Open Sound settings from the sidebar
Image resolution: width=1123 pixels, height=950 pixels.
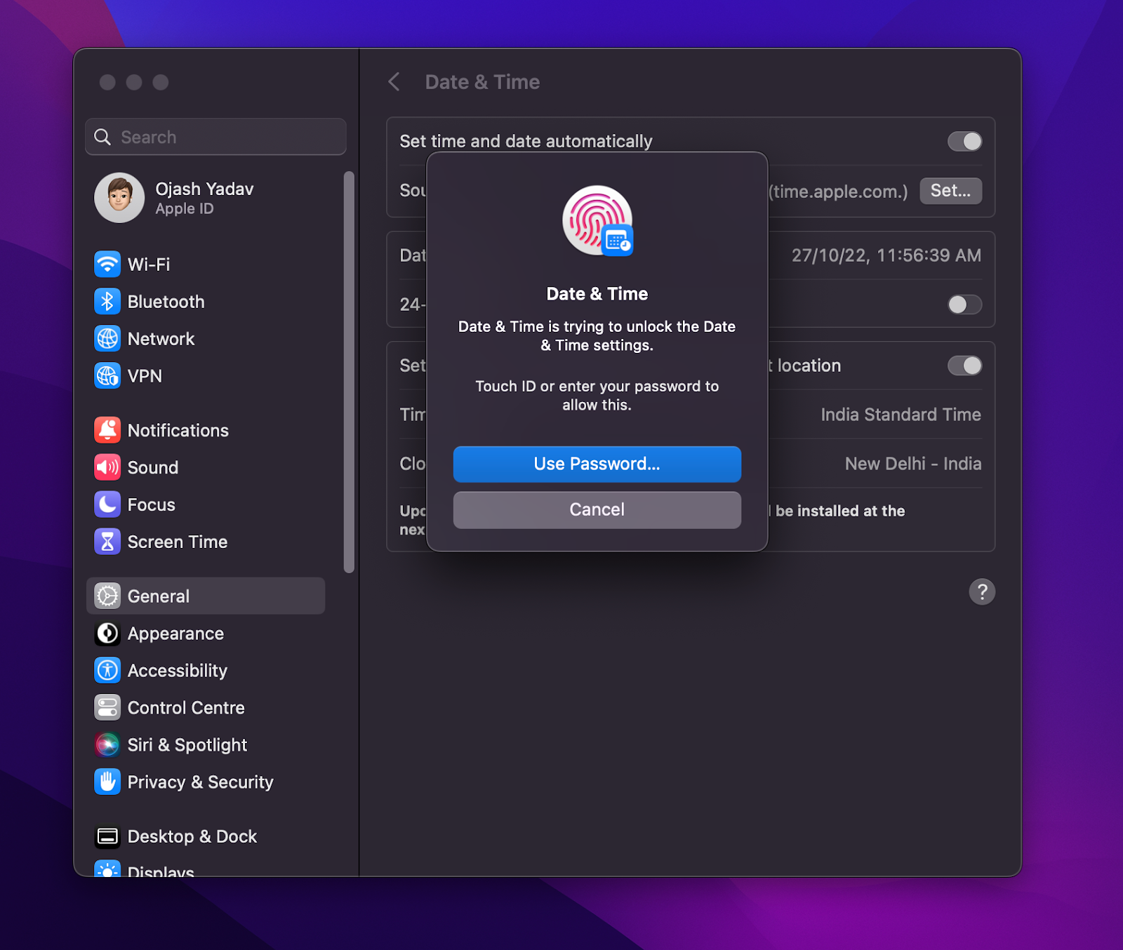coord(107,467)
